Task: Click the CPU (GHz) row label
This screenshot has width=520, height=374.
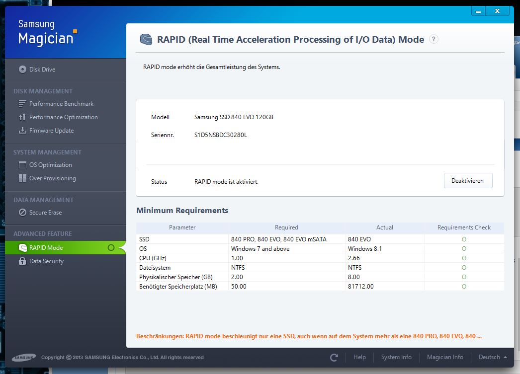Action: click(153, 258)
